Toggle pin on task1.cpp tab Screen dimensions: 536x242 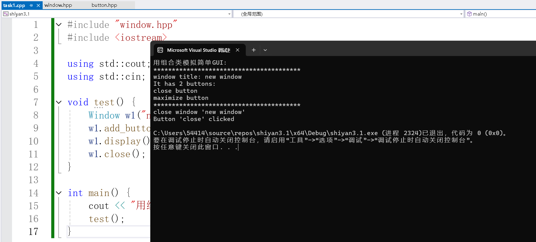click(x=31, y=6)
